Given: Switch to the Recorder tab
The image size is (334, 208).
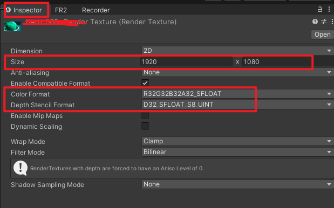Looking at the screenshot, I should point(96,10).
